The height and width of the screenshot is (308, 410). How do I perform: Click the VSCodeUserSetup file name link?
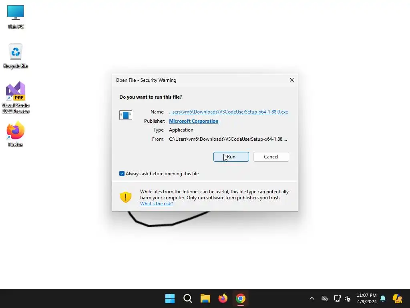tap(228, 112)
